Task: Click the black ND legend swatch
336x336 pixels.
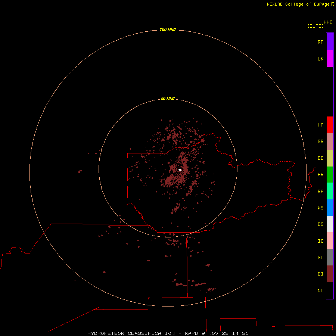Action: pyautogui.click(x=330, y=290)
